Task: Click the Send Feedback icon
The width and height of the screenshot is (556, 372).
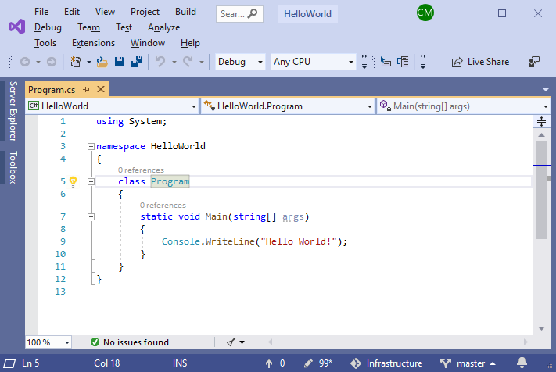Action: [534, 62]
